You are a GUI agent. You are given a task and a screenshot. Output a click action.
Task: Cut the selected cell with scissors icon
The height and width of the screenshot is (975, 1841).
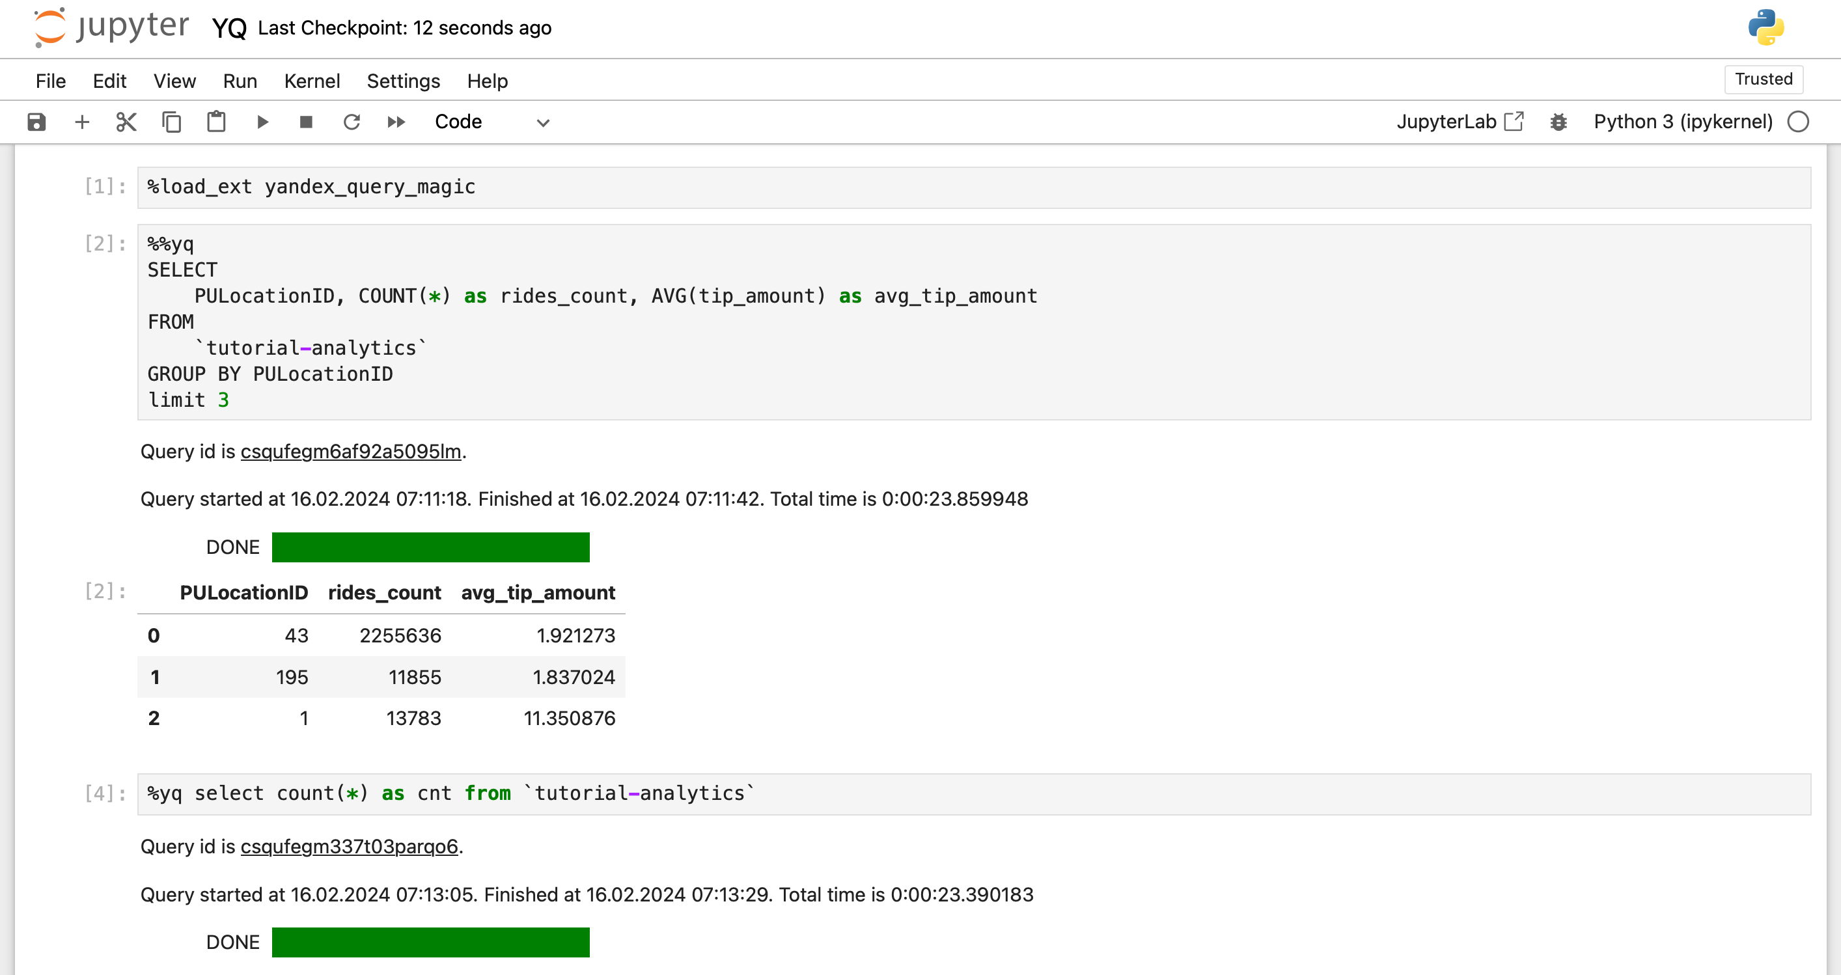[125, 122]
